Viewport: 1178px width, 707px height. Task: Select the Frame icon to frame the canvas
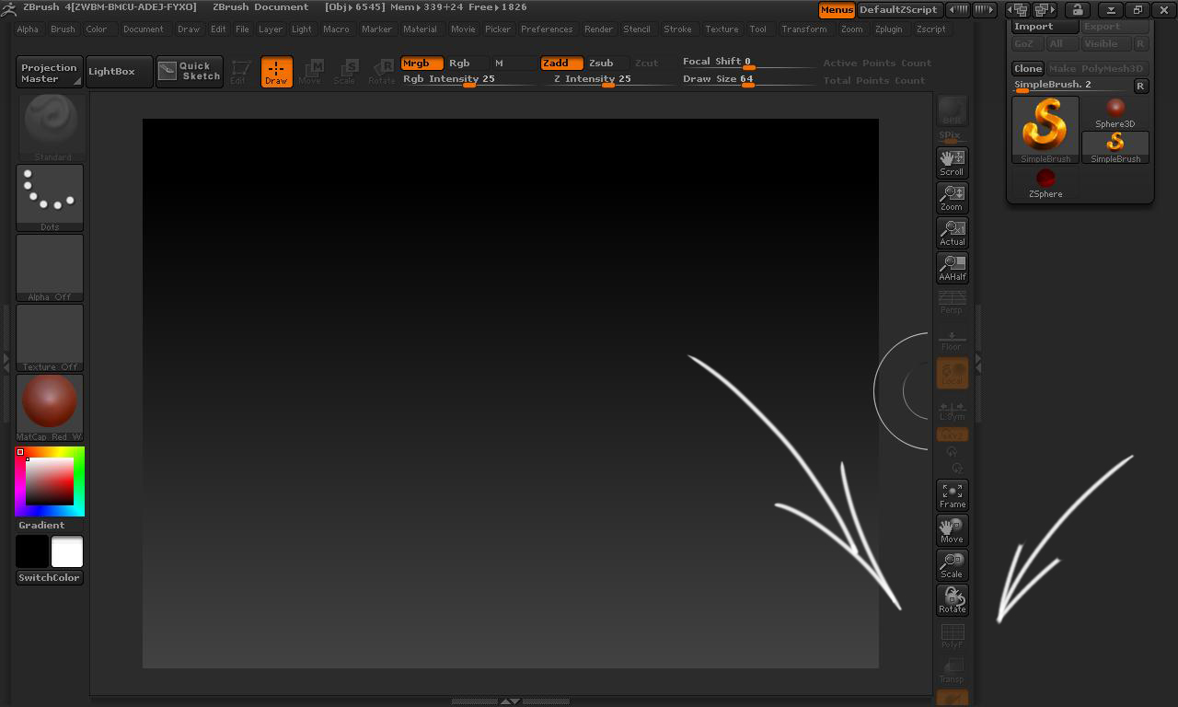(x=952, y=494)
